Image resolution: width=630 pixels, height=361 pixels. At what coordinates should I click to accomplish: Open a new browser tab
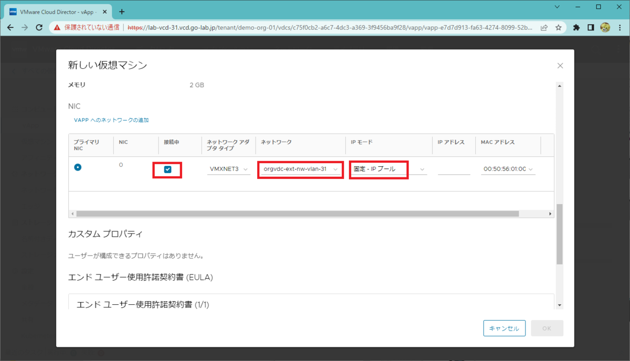tap(122, 11)
